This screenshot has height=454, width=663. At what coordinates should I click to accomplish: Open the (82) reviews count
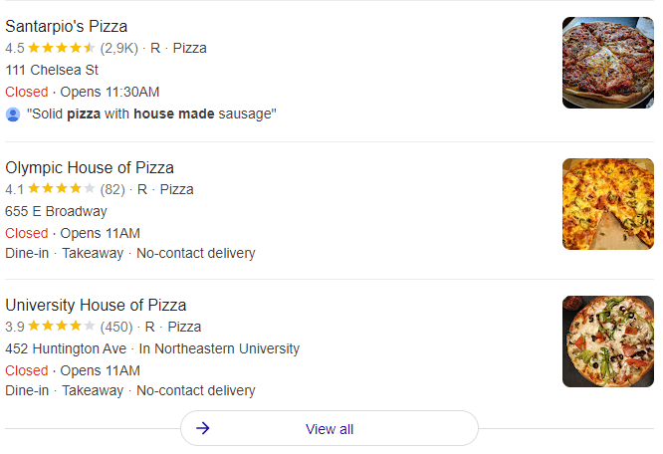tap(112, 189)
